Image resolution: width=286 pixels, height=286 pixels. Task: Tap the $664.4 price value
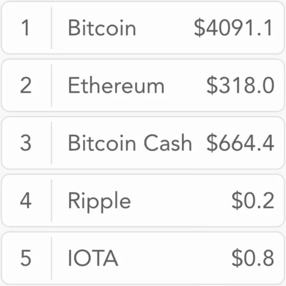click(x=240, y=143)
